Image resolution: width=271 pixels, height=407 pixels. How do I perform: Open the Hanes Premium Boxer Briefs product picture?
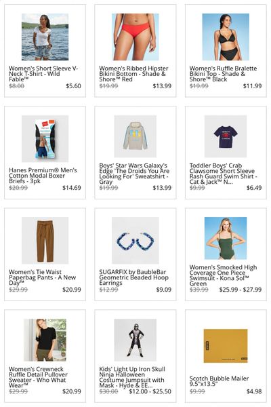coord(45,138)
